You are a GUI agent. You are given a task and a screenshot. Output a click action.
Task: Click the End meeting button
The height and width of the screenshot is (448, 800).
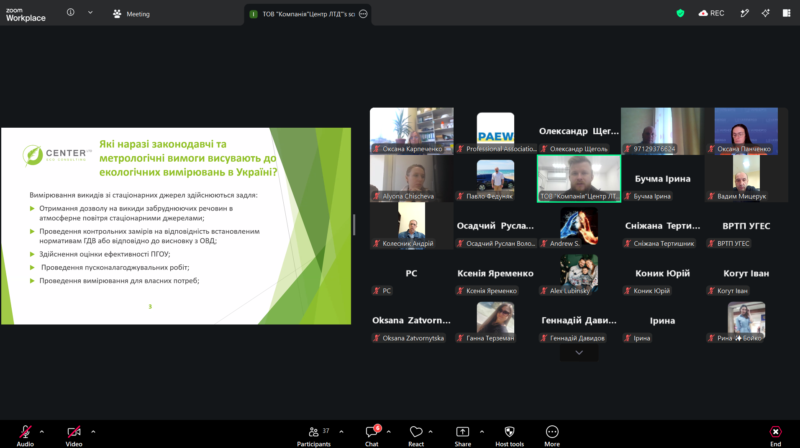point(776,435)
